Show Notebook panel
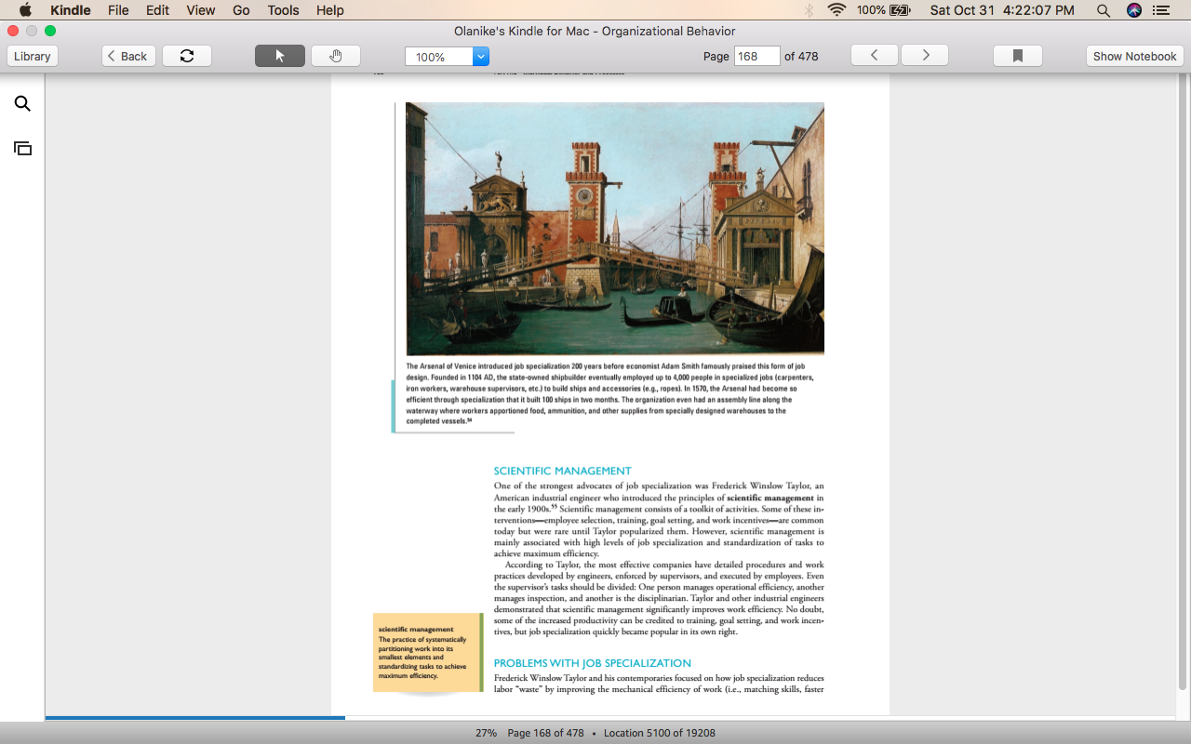This screenshot has height=744, width=1191. (1134, 56)
